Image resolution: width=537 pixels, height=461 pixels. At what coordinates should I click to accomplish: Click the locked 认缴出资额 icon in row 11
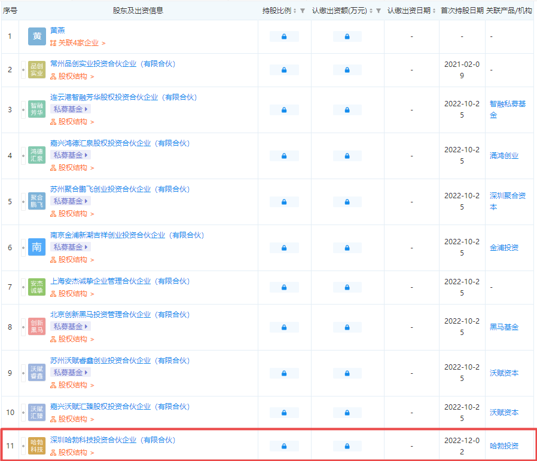click(x=347, y=446)
